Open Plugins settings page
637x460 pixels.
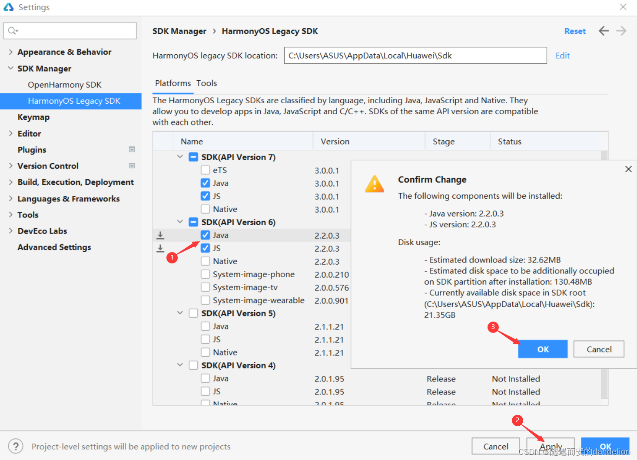(x=32, y=150)
